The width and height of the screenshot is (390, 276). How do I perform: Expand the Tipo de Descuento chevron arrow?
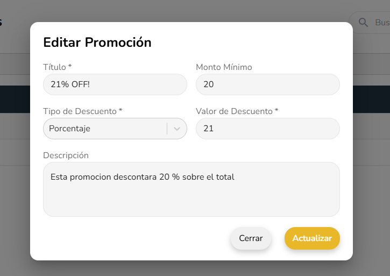coord(177,129)
